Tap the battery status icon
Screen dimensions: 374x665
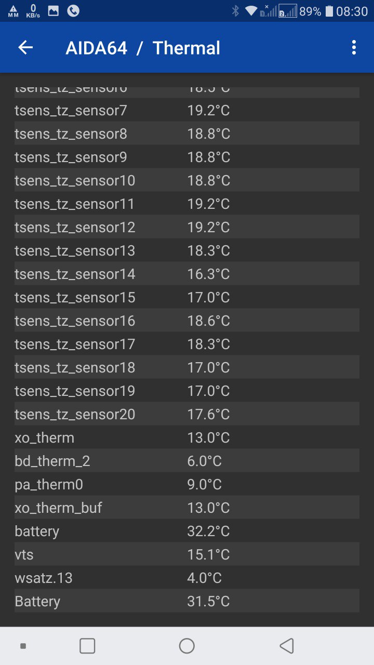pos(329,11)
